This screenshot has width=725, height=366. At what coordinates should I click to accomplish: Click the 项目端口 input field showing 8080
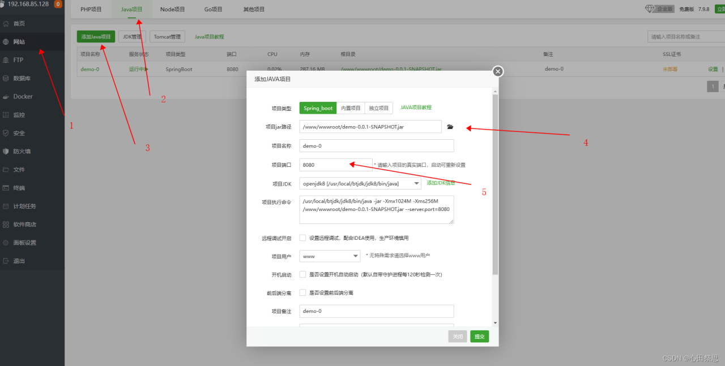coord(336,165)
